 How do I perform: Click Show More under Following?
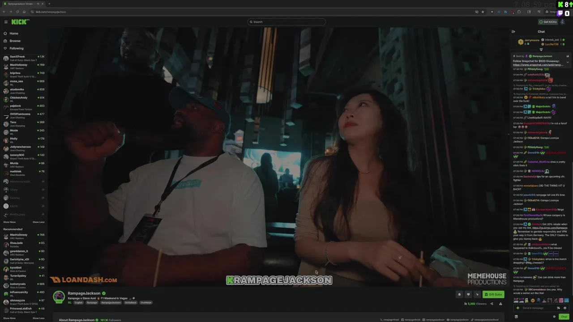(x=9, y=222)
